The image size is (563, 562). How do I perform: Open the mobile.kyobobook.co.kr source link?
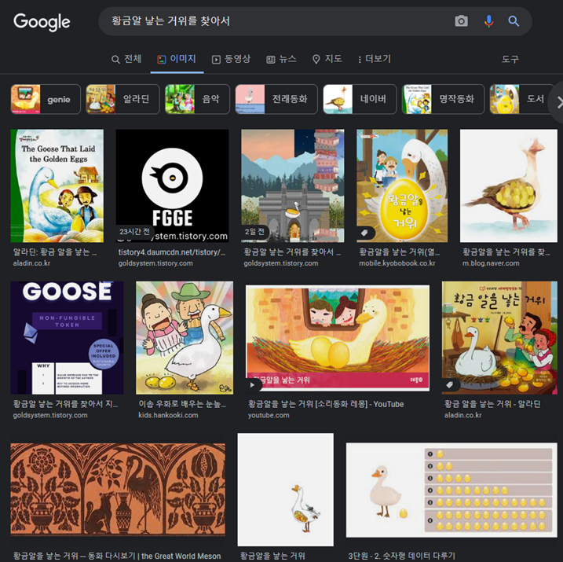(x=397, y=263)
